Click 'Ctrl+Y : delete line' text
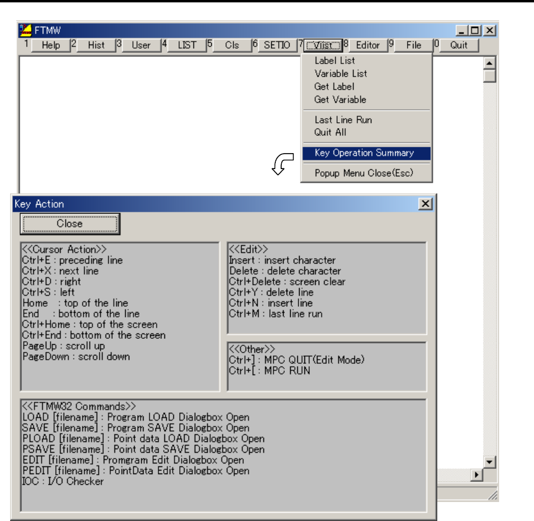This screenshot has height=521, width=534. coord(271,292)
